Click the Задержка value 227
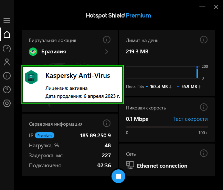This screenshot has width=223, height=190. pyautogui.click(x=106, y=156)
